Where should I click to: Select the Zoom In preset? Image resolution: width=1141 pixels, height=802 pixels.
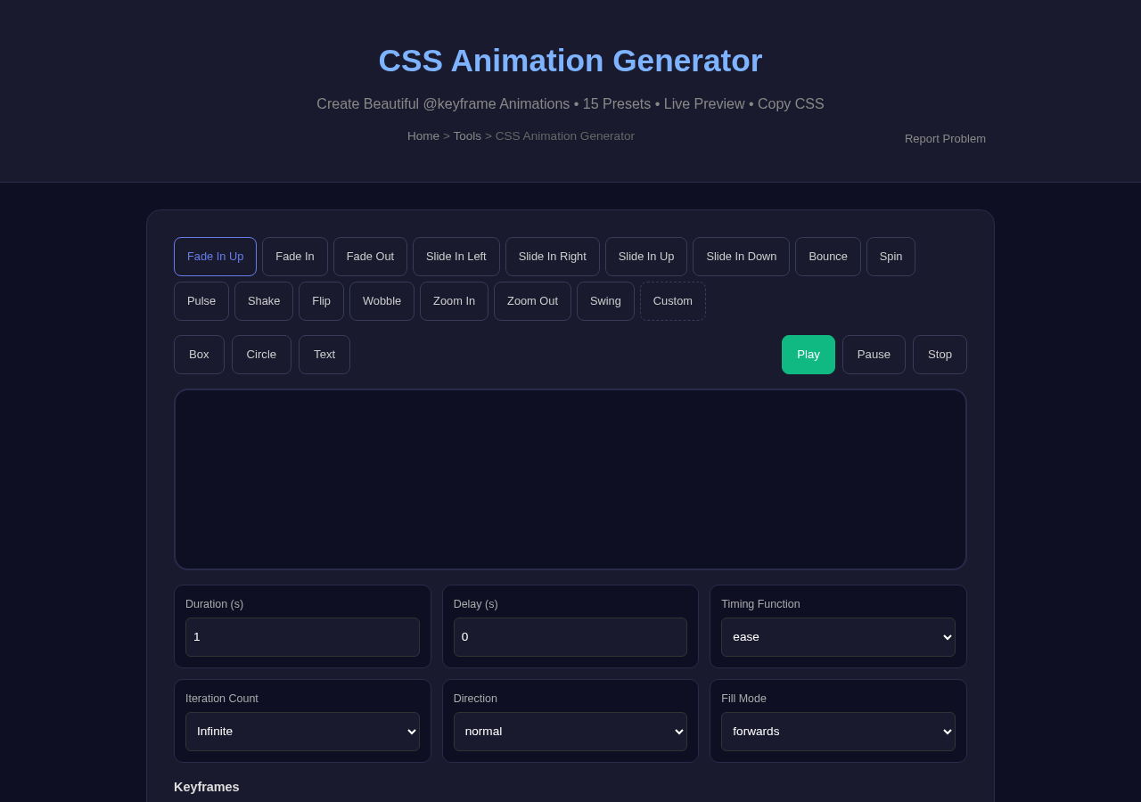click(454, 301)
